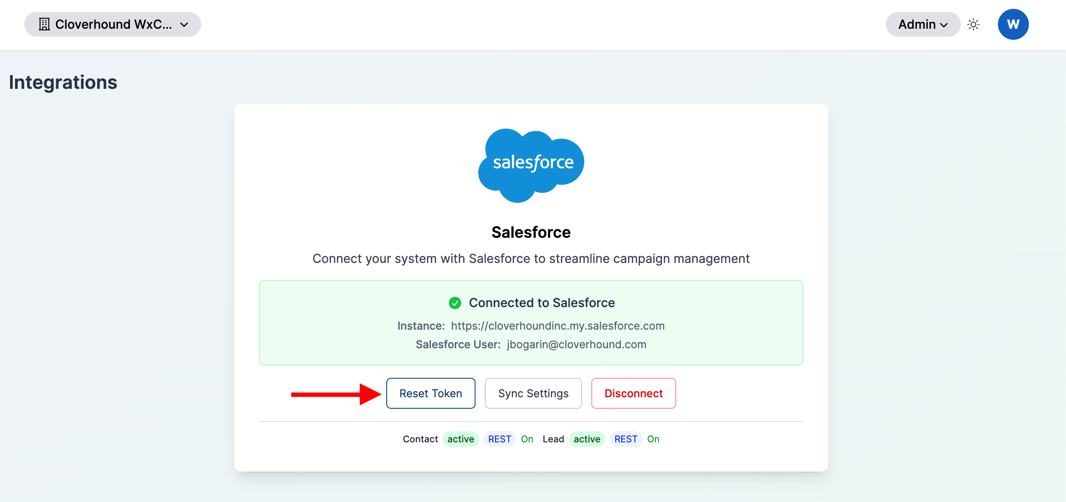
Task: Click the 'Salesforce User:' label
Action: [x=458, y=344]
